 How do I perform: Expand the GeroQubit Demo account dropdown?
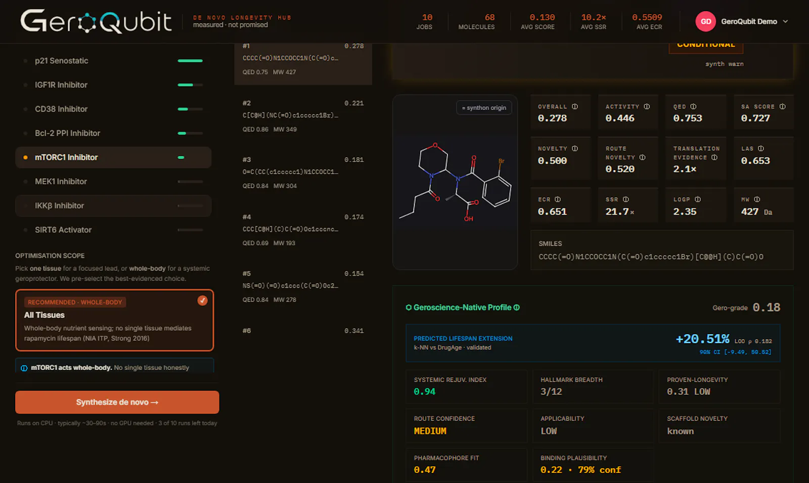click(x=785, y=22)
